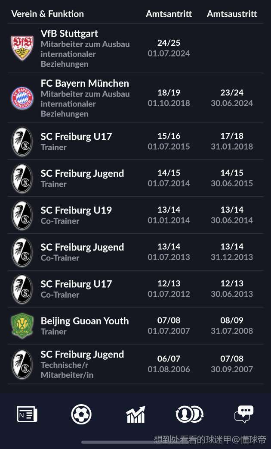Tap the Verein & Funktion header
Screen dimensions: 271x449
click(x=48, y=14)
